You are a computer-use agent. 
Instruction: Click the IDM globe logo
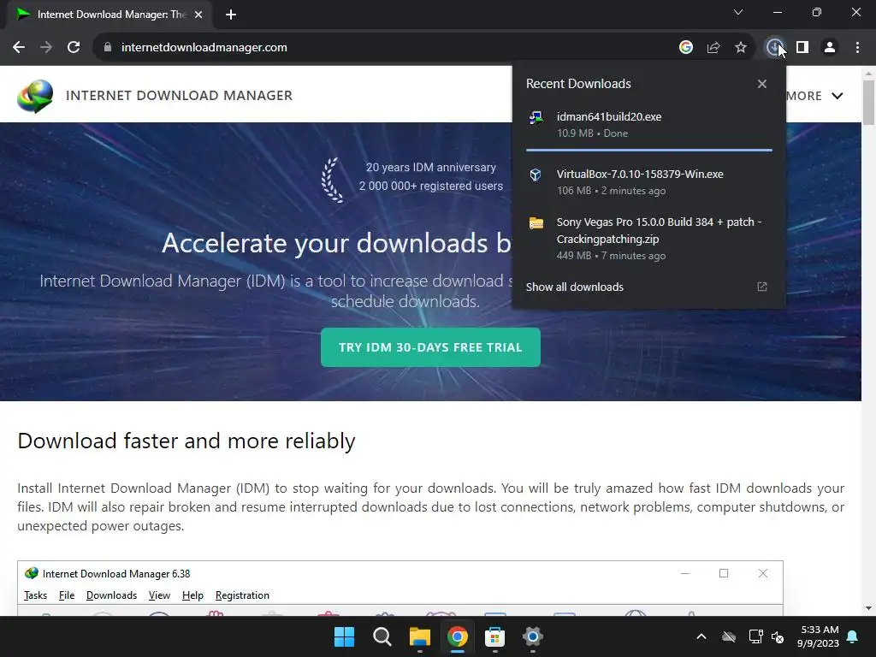(x=35, y=96)
